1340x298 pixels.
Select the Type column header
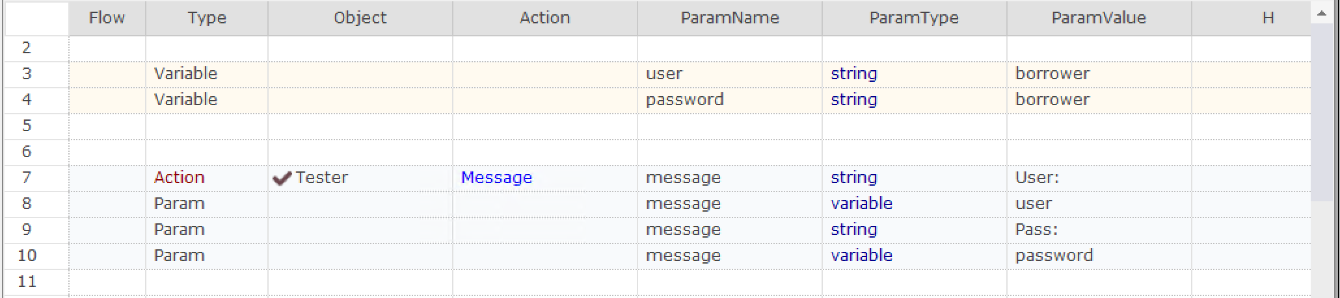[x=207, y=18]
